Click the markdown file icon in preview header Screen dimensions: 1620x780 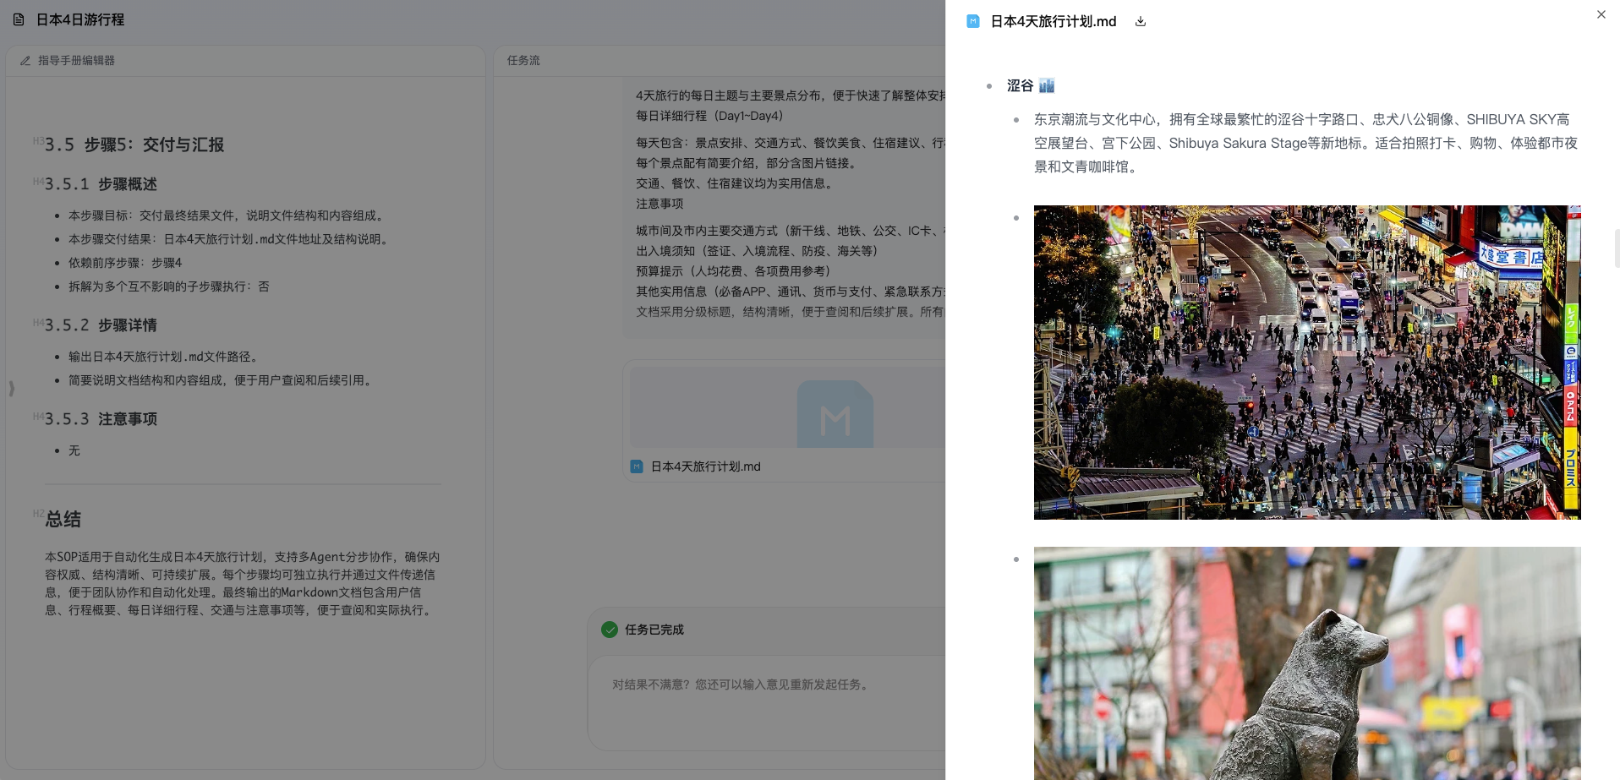[x=973, y=21]
